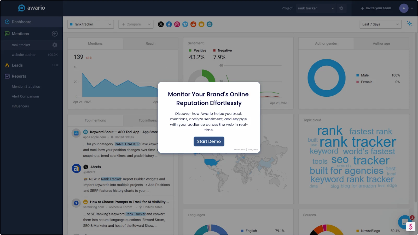The width and height of the screenshot is (418, 235).
Task: Click the page vertical scrollbar
Action: (416, 117)
